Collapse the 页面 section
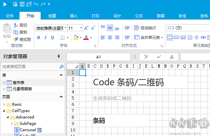Viewport: 210px width, 136px height. click(x=61, y=97)
